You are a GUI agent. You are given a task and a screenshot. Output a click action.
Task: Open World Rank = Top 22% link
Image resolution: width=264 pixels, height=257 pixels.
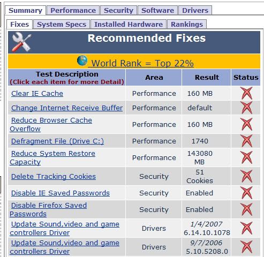(141, 63)
